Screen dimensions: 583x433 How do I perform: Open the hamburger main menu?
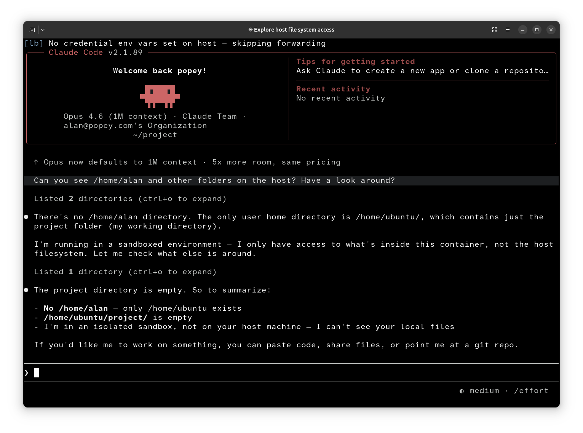pos(508,30)
